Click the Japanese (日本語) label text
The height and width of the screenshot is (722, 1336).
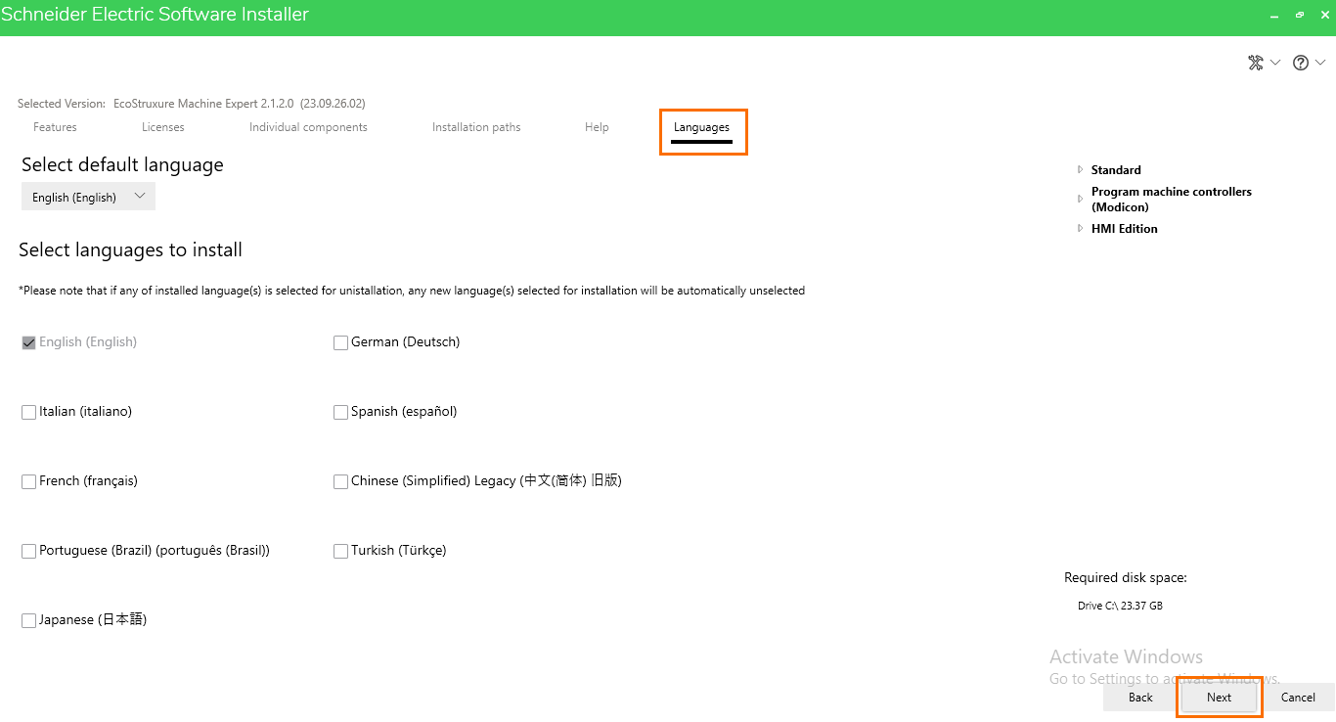(x=93, y=620)
